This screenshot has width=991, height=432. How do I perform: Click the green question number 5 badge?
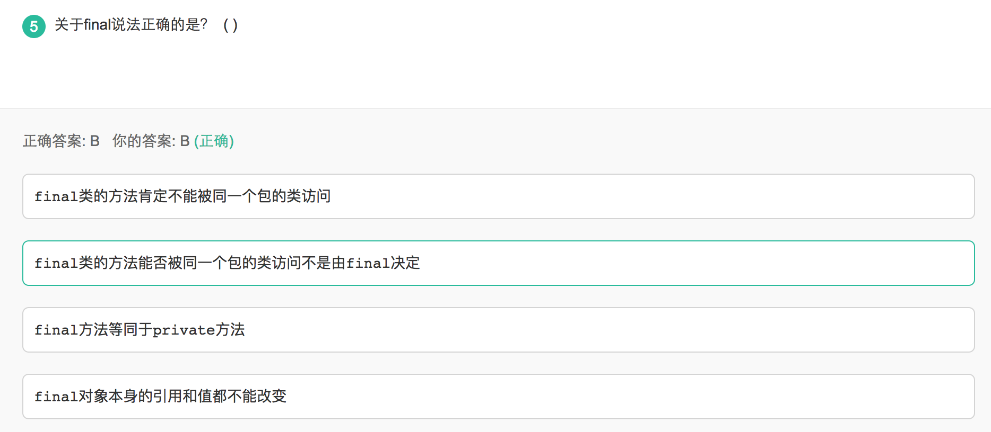[x=34, y=26]
